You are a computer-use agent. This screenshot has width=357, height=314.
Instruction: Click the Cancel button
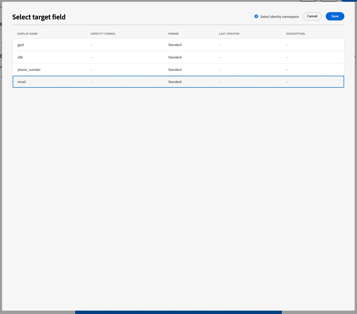[312, 16]
